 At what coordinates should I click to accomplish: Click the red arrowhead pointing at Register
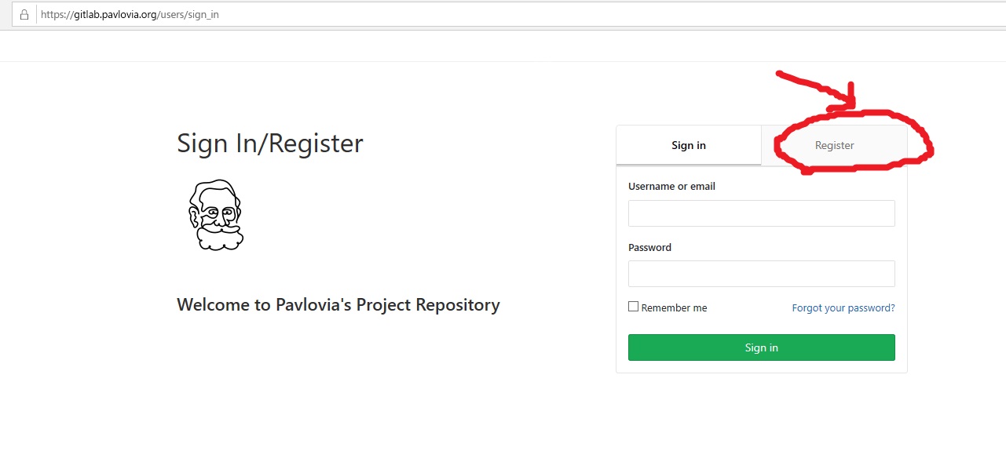(851, 100)
